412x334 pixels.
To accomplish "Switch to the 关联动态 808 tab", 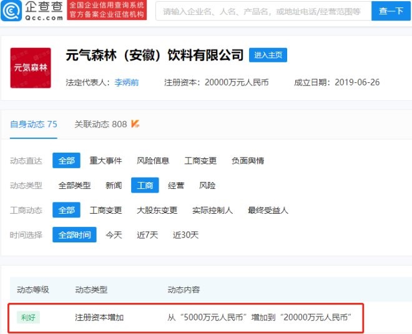I will [x=101, y=124].
